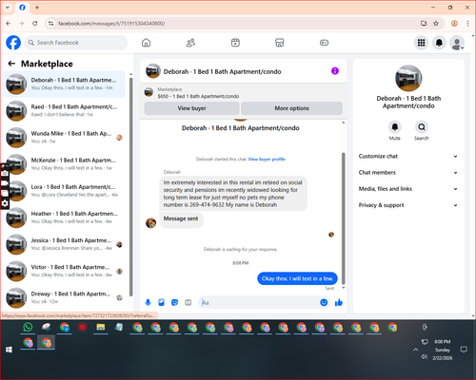Open the notifications bell in Facebook header
Viewport: 476px width, 380px height.
[x=439, y=43]
